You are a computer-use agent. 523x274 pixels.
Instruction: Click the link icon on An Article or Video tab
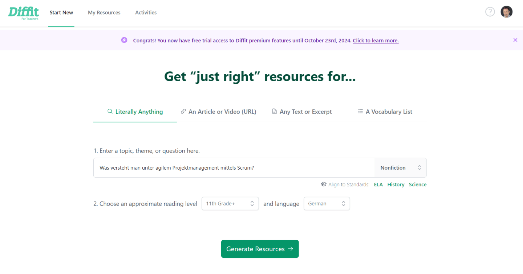(x=183, y=112)
